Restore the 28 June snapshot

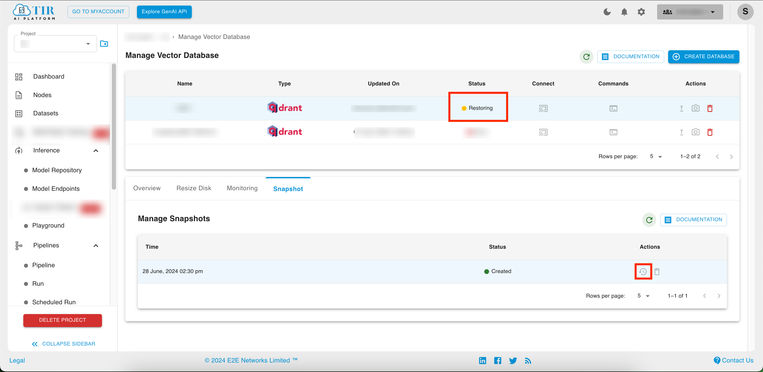point(643,271)
